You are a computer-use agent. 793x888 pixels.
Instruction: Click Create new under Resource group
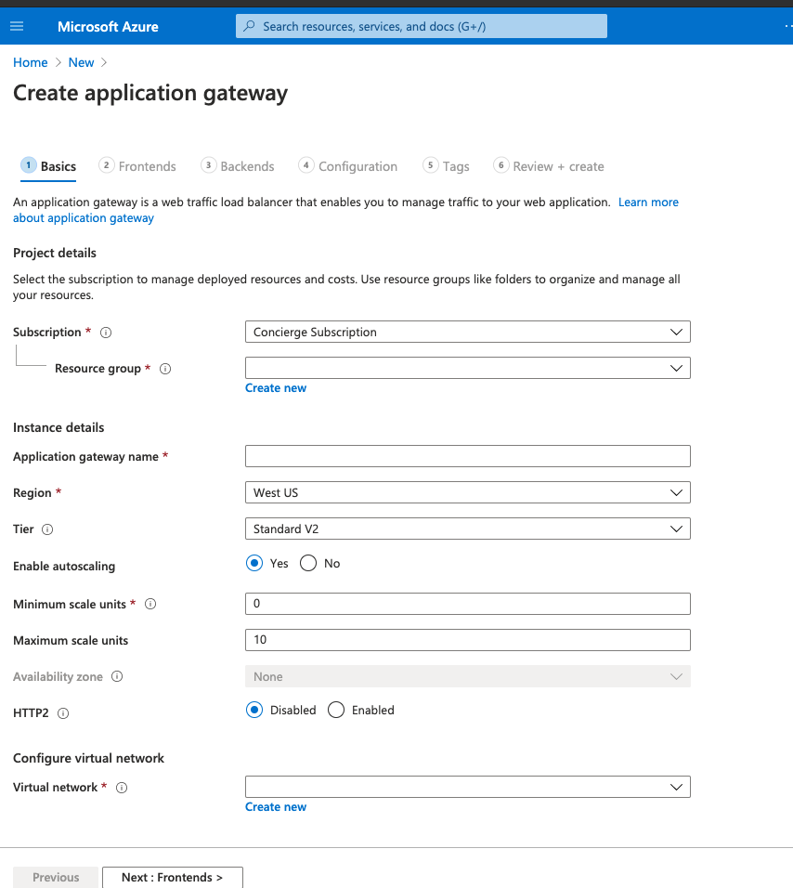[x=276, y=387]
